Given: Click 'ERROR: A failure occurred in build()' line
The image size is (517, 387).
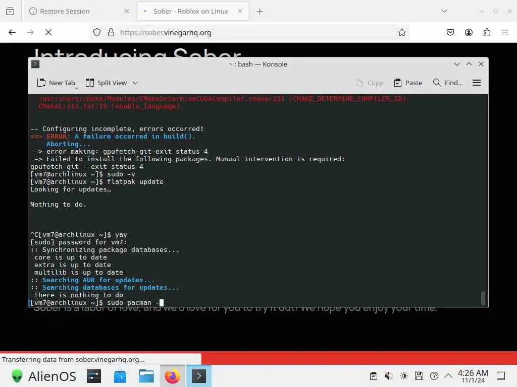Looking at the screenshot, I should 113,136.
